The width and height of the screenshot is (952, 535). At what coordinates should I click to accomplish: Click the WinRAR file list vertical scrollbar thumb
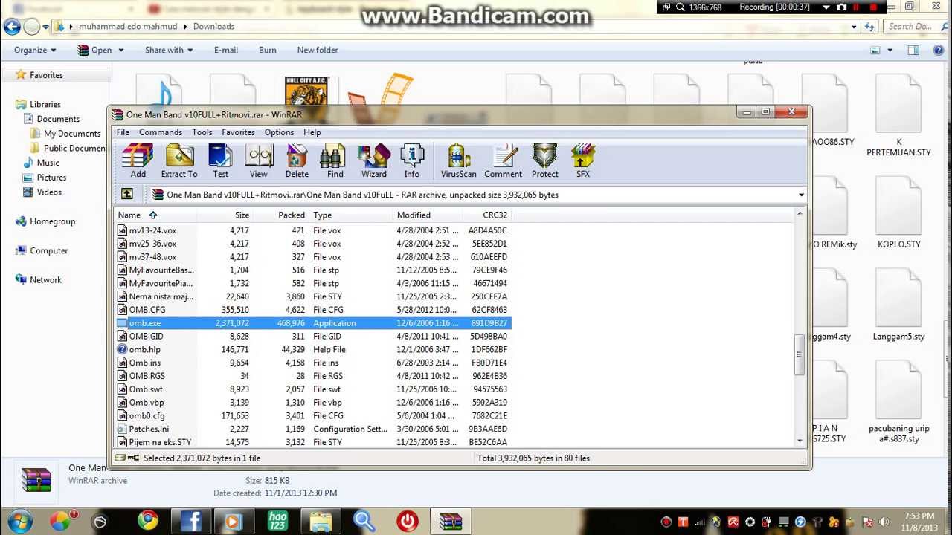coord(800,355)
